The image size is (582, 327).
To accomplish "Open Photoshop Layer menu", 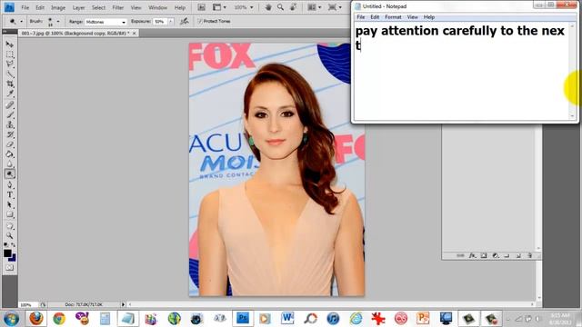I will [x=78, y=7].
